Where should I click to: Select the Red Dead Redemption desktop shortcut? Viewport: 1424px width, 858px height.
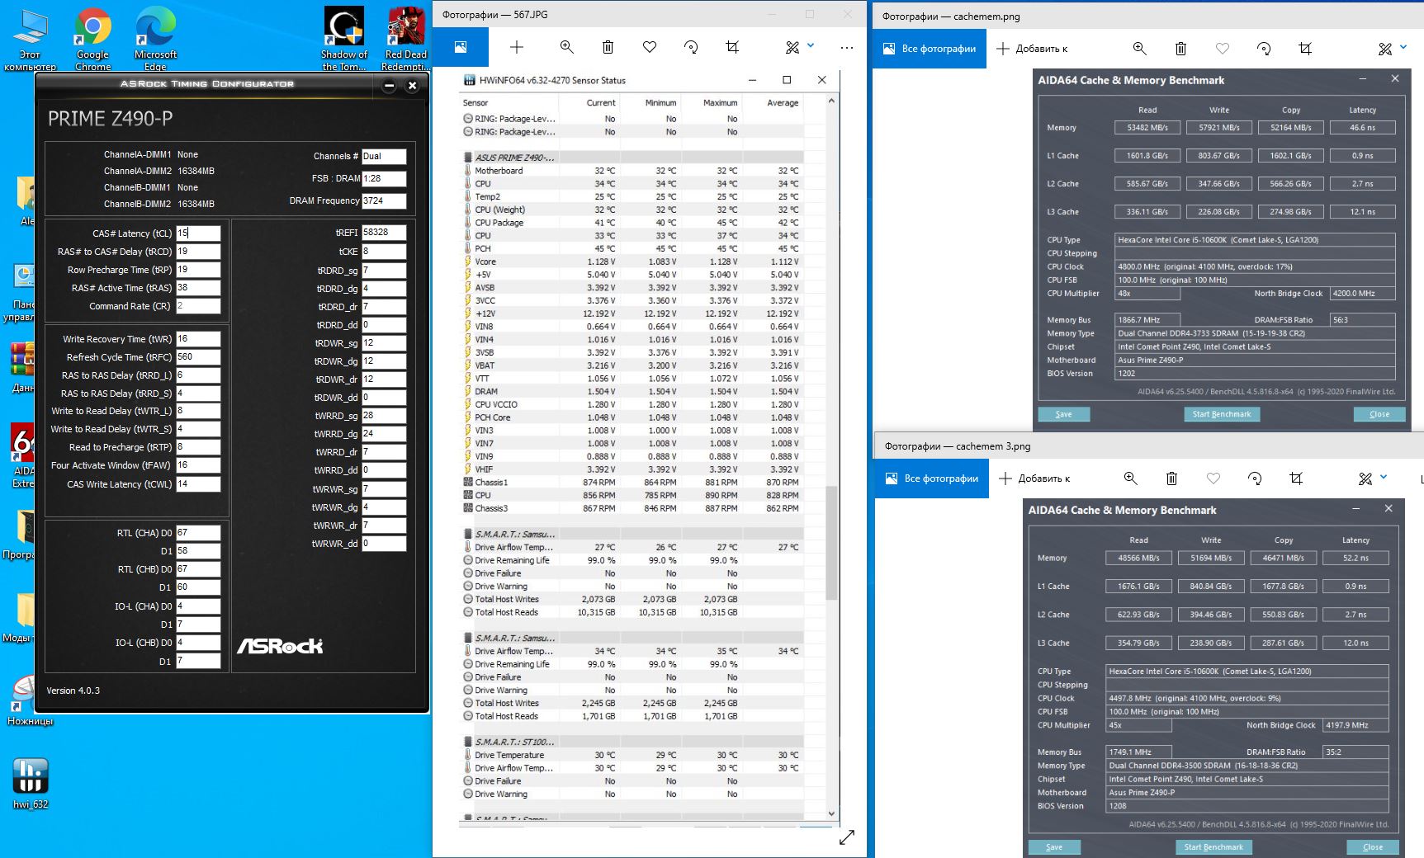[404, 39]
